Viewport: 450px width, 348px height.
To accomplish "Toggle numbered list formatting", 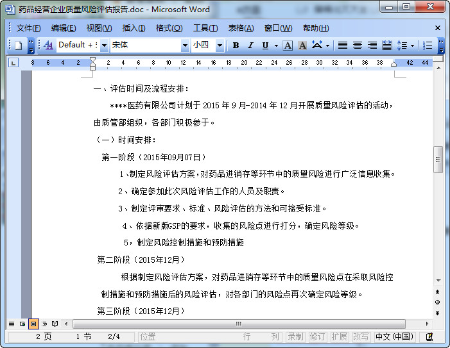I will pos(428,46).
